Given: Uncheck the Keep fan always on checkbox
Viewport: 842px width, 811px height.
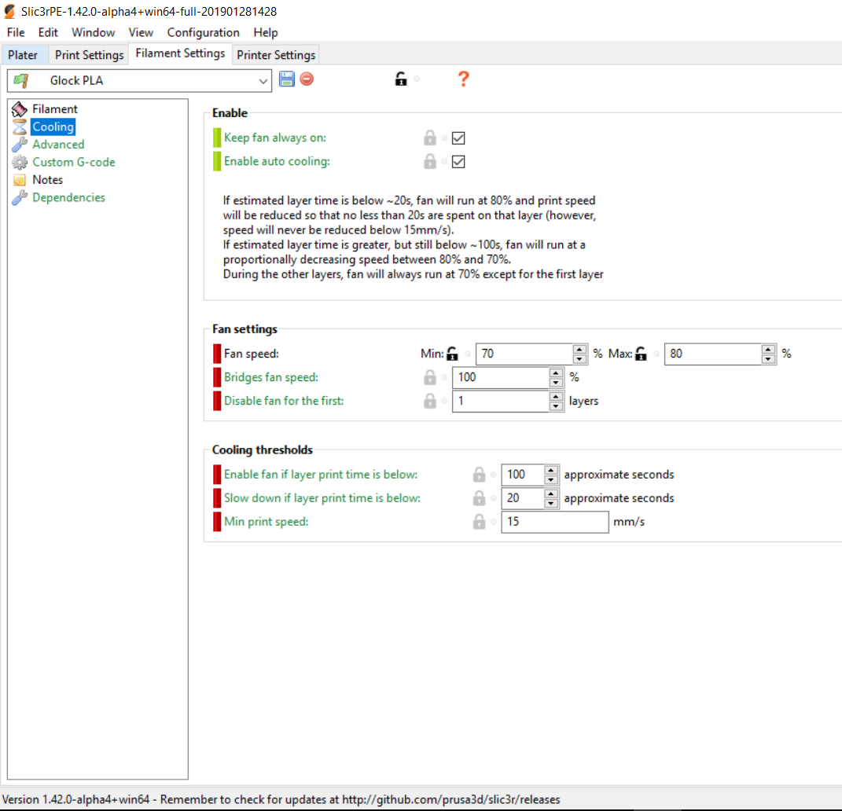Looking at the screenshot, I should (x=459, y=138).
